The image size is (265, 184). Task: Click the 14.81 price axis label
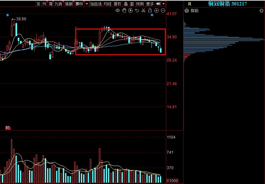(x=172, y=107)
